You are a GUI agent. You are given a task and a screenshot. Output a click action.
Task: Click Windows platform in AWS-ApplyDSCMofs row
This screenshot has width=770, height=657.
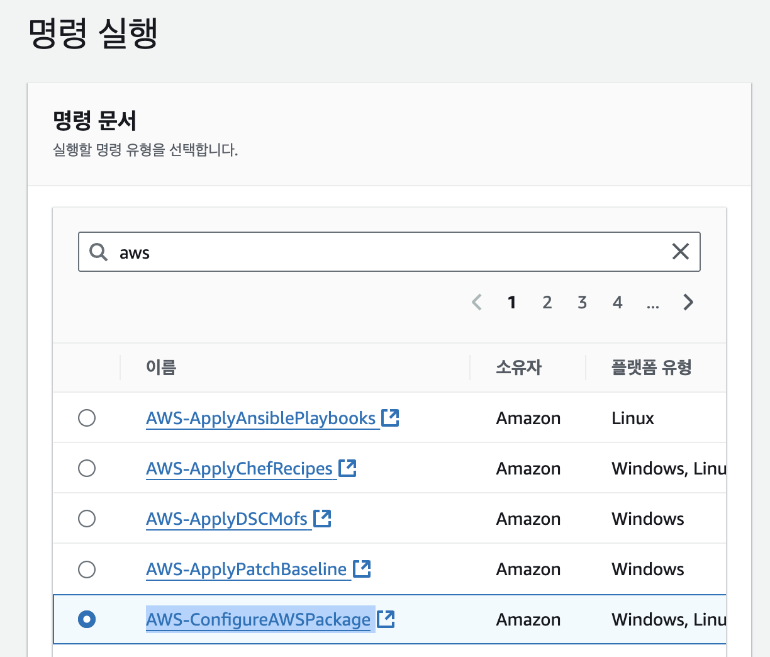pos(648,519)
